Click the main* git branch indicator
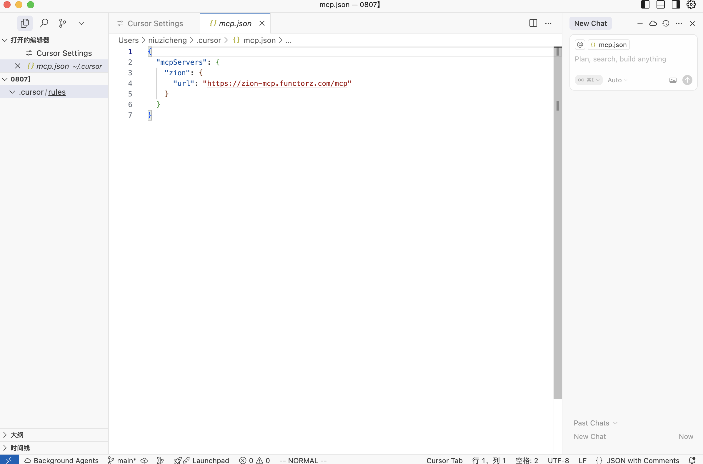 tap(122, 460)
